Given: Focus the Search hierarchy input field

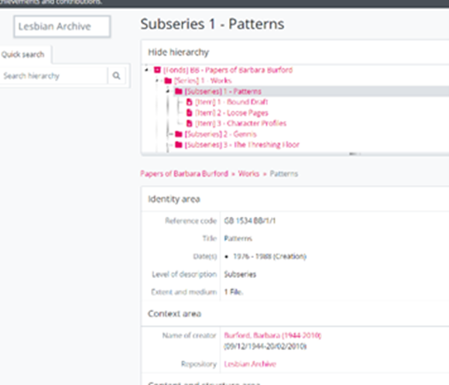Looking at the screenshot, I should [x=54, y=76].
